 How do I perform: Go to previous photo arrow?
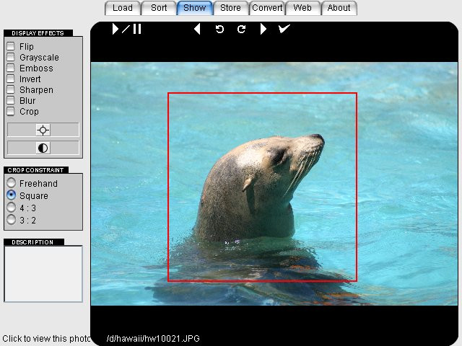(197, 29)
